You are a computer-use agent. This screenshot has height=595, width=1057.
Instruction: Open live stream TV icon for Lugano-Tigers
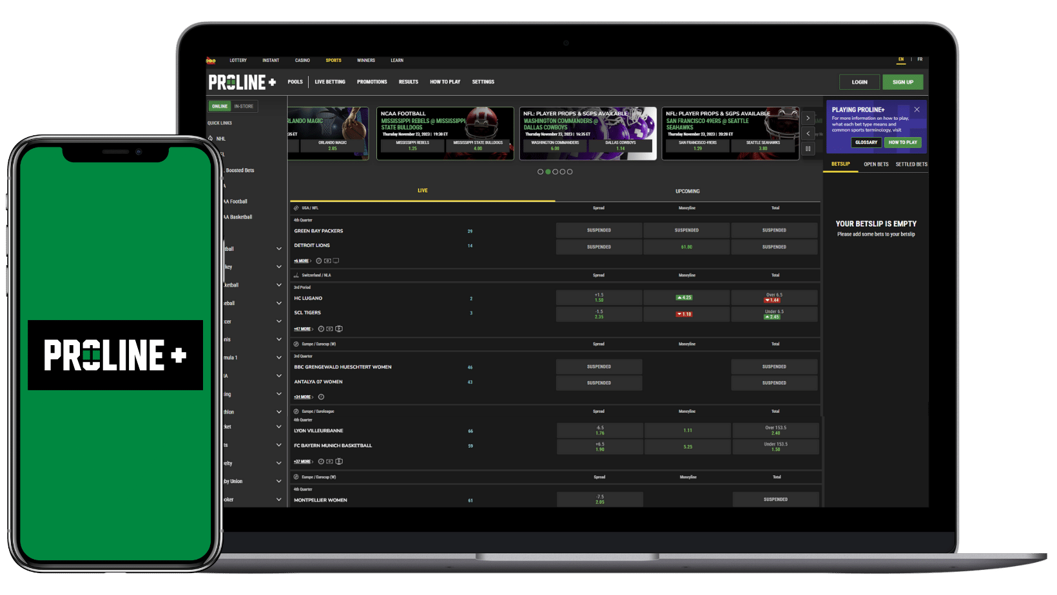[339, 329]
